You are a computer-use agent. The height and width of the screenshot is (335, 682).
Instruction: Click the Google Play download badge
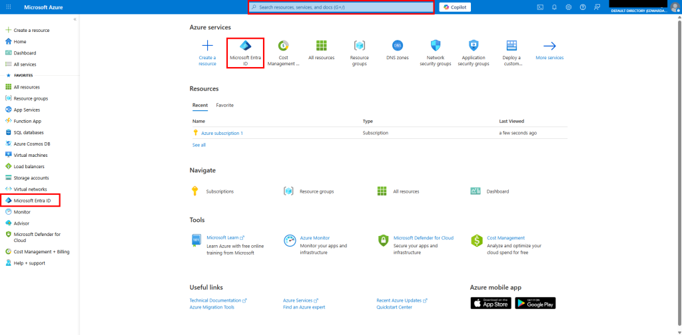coord(535,303)
